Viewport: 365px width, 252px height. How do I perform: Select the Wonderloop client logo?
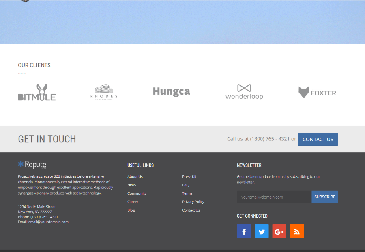[244, 92]
